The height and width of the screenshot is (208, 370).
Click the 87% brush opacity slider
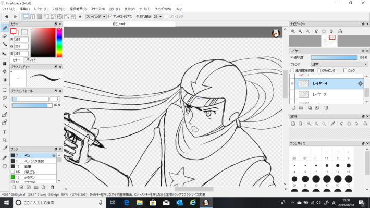(x=32, y=105)
